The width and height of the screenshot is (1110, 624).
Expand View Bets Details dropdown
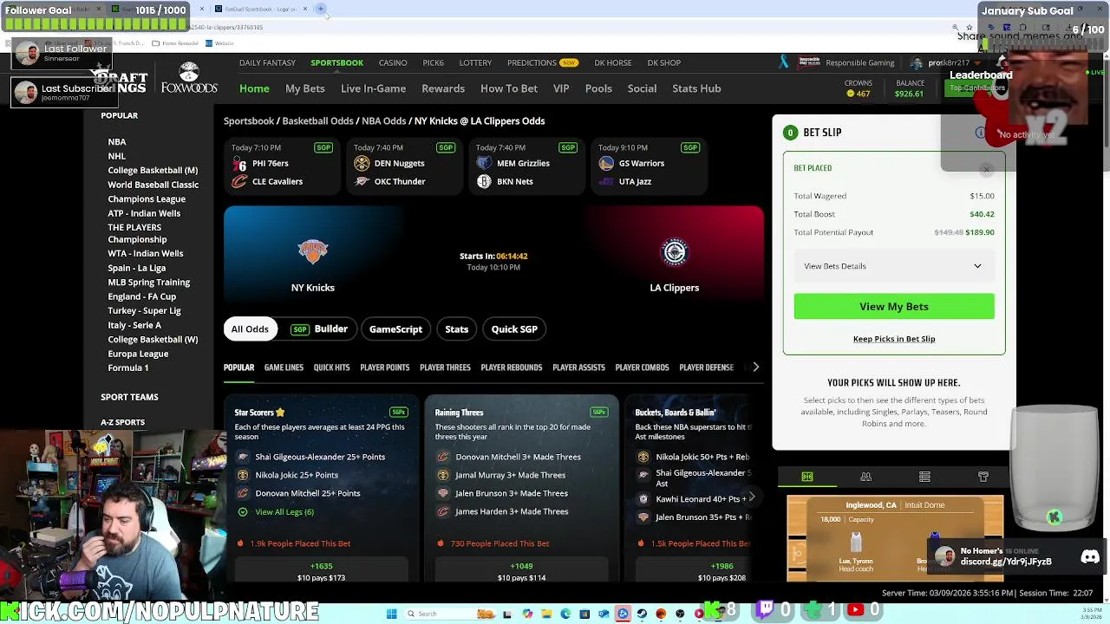[x=894, y=266]
